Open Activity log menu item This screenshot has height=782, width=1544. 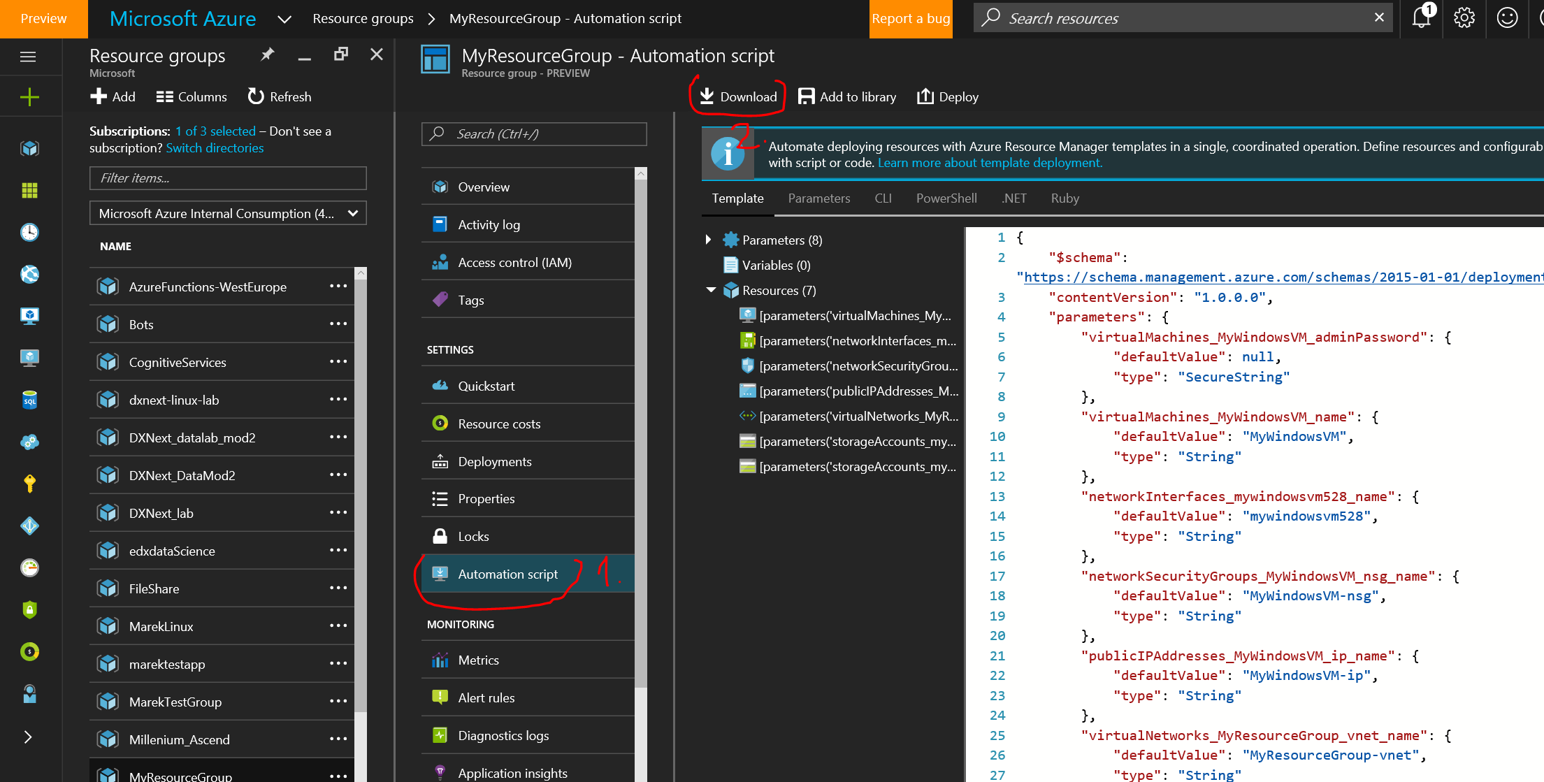tap(528, 225)
